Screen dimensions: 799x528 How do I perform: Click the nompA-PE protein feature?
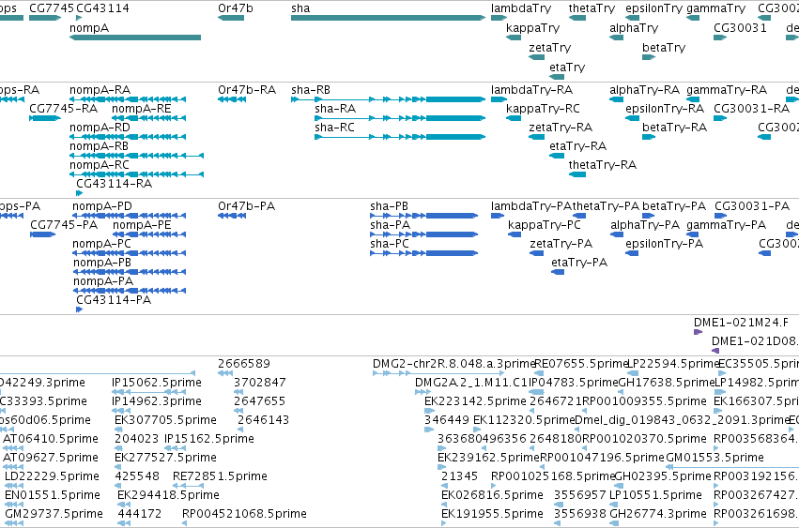(x=149, y=234)
